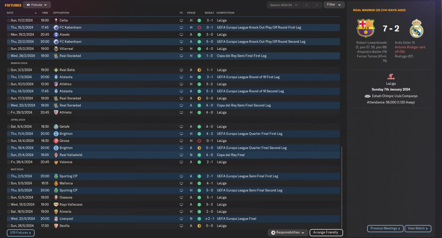Sort by the Result column header
The height and width of the screenshot is (238, 442).
click(209, 13)
